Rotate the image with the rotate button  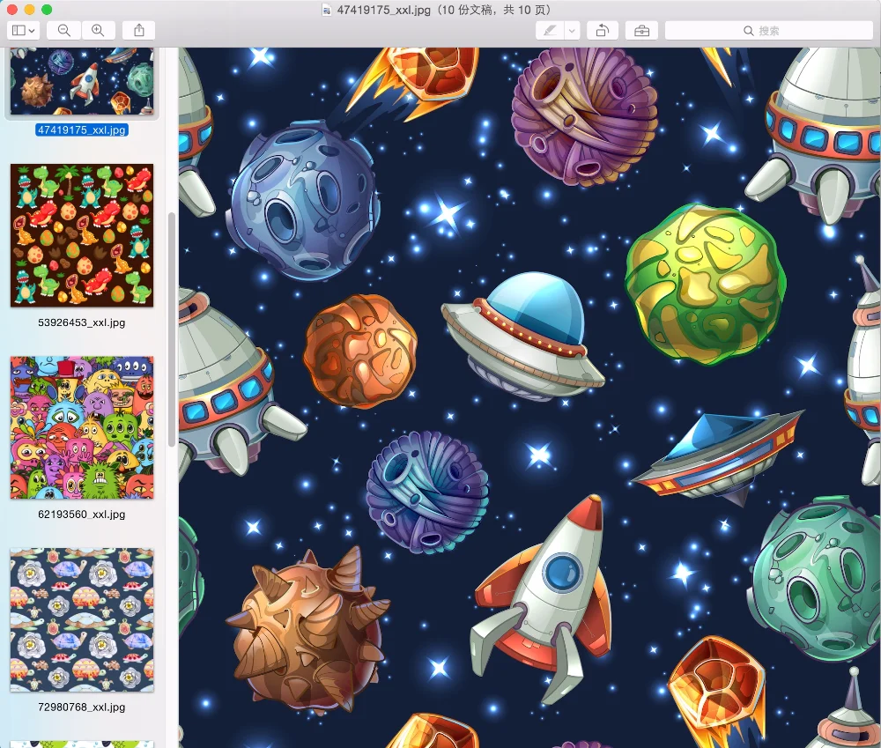point(603,30)
